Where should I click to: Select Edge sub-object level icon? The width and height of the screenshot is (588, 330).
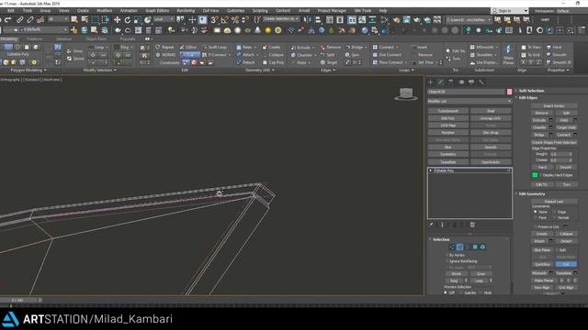(459, 247)
